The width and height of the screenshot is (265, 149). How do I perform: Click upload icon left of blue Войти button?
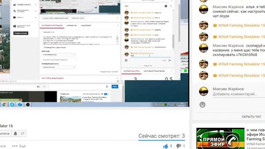point(107,87)
